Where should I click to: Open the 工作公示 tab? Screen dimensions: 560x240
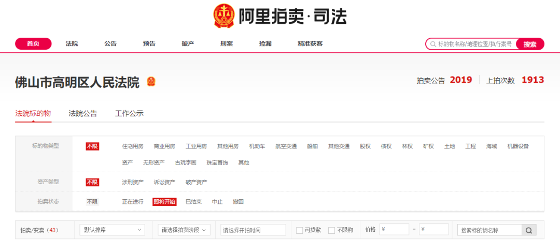click(x=129, y=113)
